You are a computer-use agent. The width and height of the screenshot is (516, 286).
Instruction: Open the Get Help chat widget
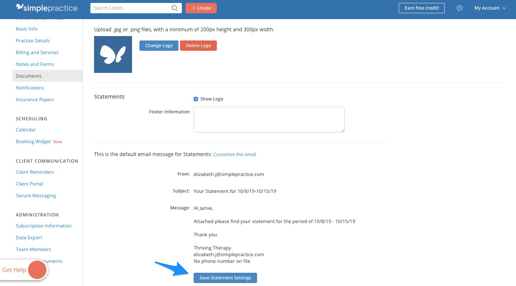[x=37, y=270]
